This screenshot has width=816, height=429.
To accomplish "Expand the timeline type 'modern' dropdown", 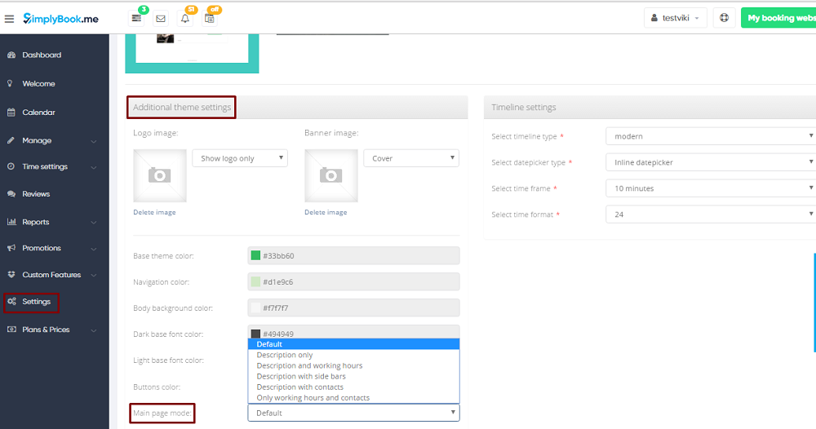I will point(712,136).
